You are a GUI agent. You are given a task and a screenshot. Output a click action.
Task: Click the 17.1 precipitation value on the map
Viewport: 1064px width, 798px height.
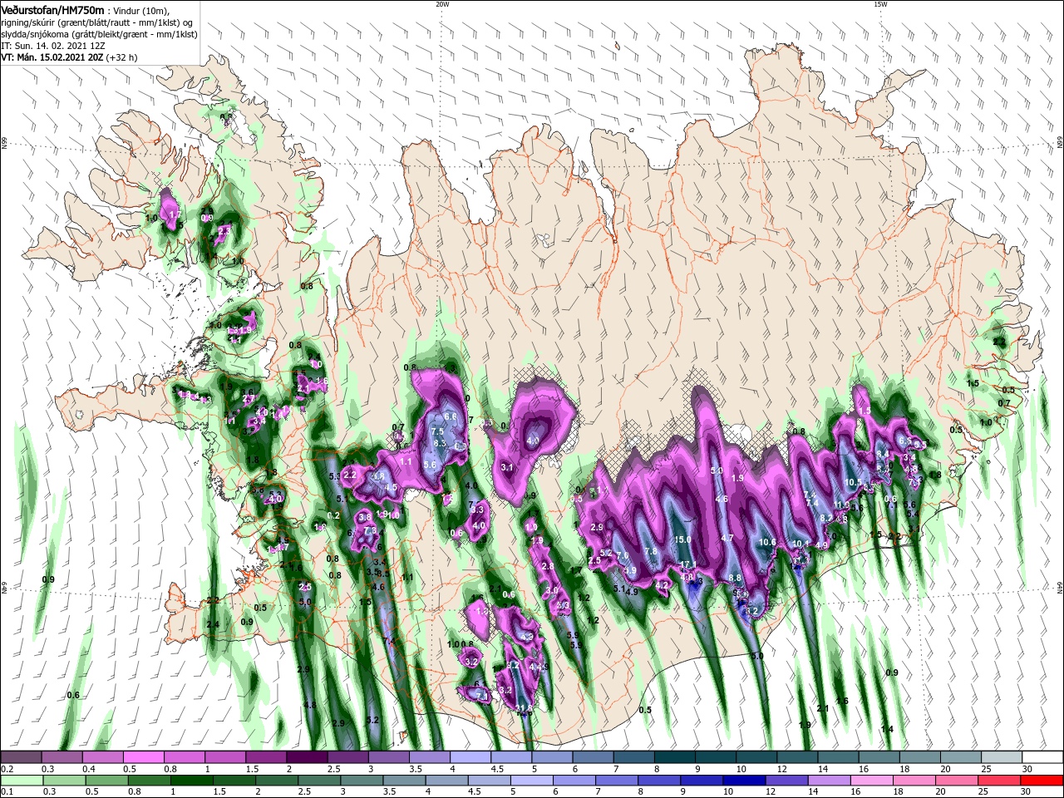(687, 565)
